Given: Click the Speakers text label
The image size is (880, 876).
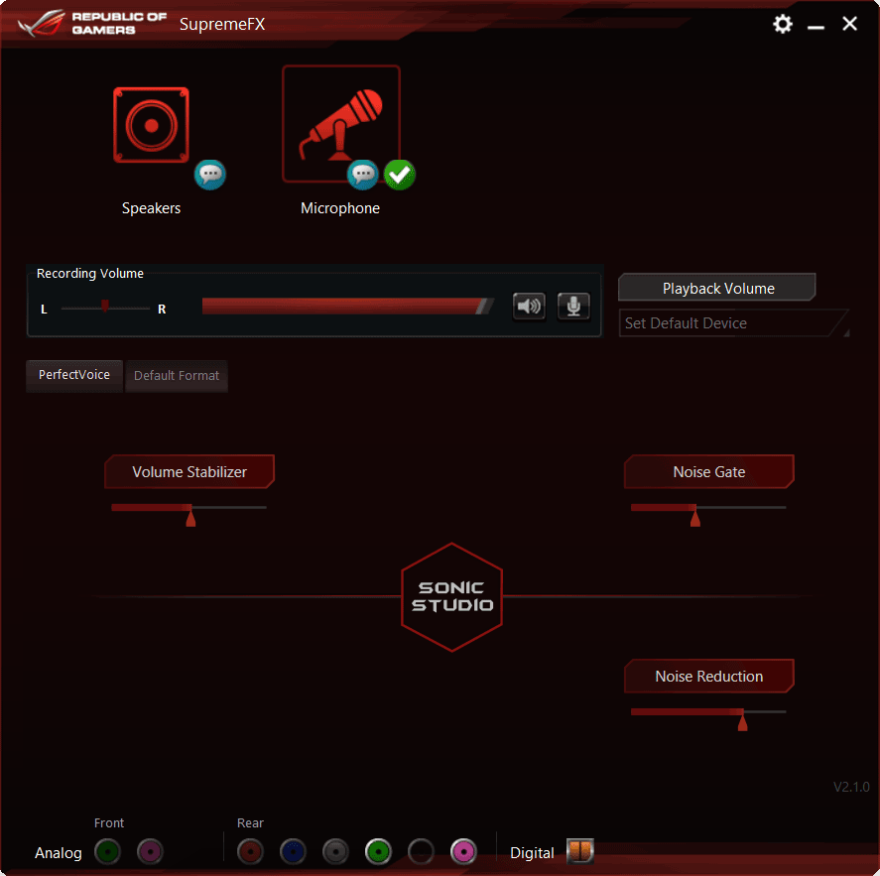Looking at the screenshot, I should tap(151, 208).
